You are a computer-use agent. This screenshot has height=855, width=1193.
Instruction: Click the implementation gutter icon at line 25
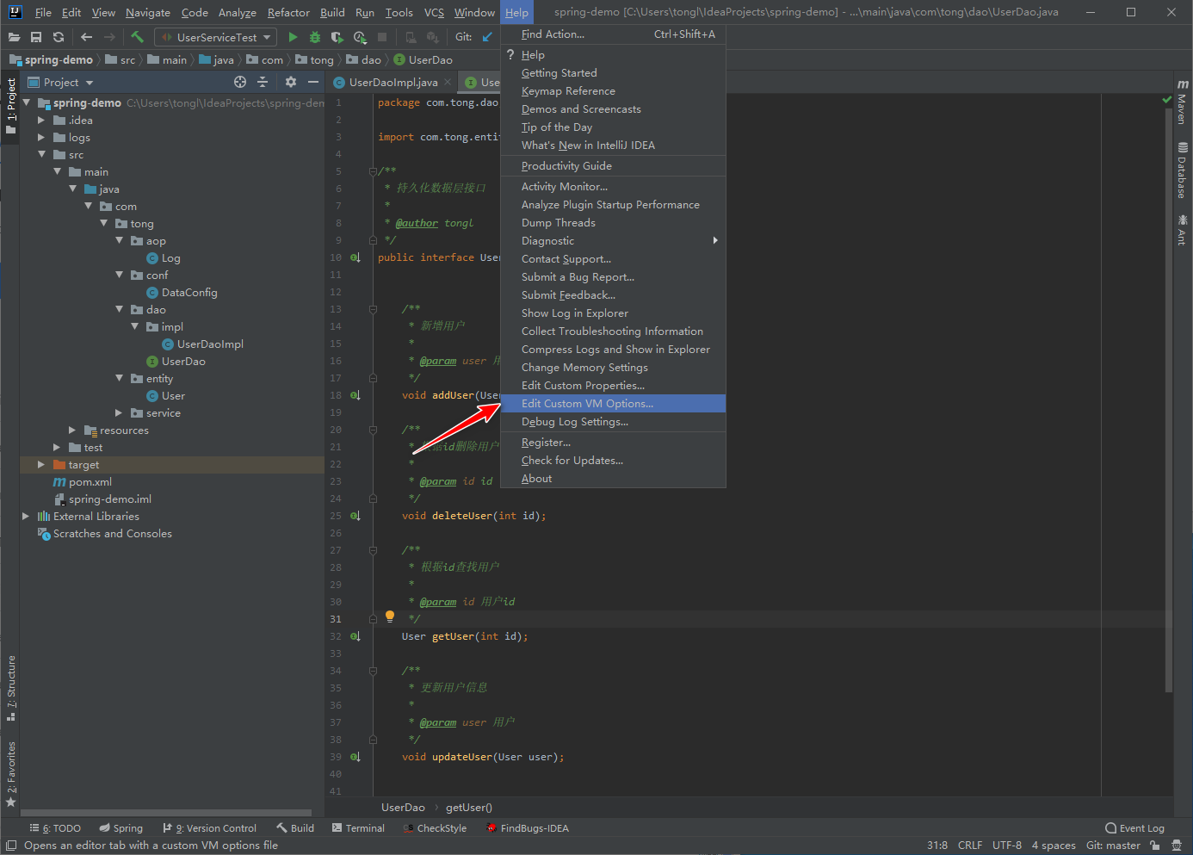click(x=355, y=516)
